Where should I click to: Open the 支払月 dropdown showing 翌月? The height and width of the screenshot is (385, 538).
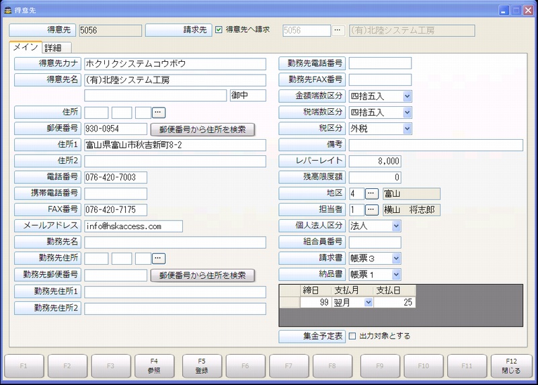tap(368, 302)
